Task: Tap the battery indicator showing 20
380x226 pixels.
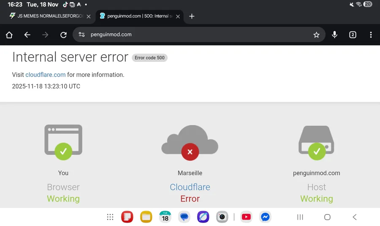Action: (368, 4)
